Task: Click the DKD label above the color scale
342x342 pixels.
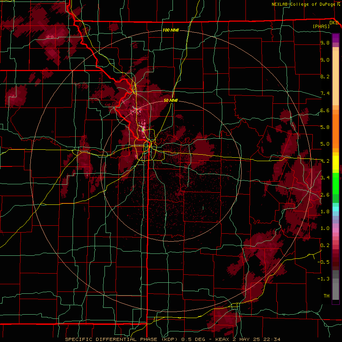Action: 334,23
